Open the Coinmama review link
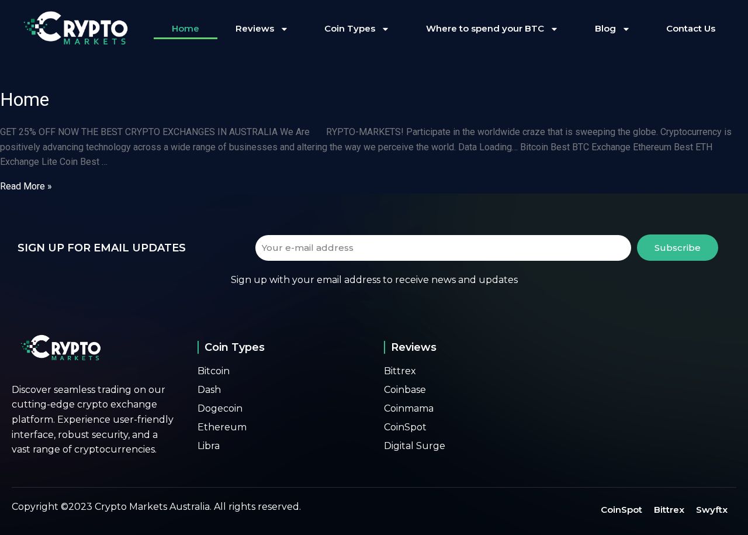Image resolution: width=748 pixels, height=535 pixels. pyautogui.click(x=408, y=409)
